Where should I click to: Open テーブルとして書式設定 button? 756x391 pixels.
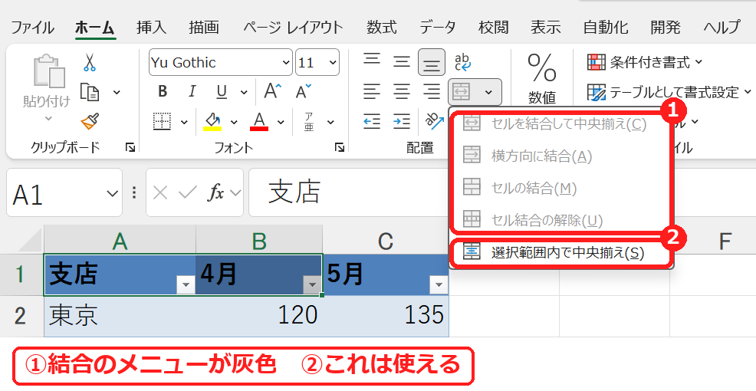pyautogui.click(x=669, y=92)
